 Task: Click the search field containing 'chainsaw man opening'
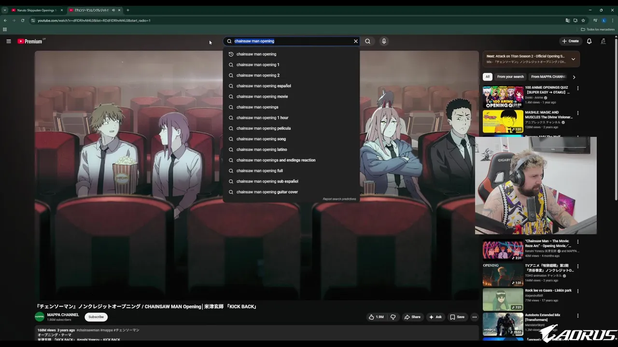click(292, 41)
